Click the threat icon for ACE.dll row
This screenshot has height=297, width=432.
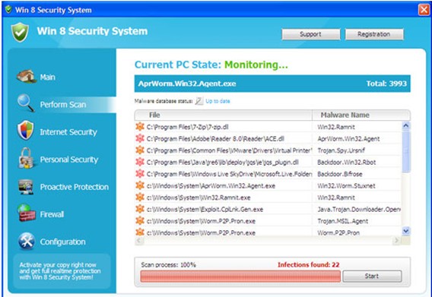point(140,138)
